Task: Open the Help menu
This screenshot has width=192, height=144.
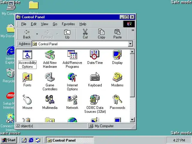Action: [83, 24]
